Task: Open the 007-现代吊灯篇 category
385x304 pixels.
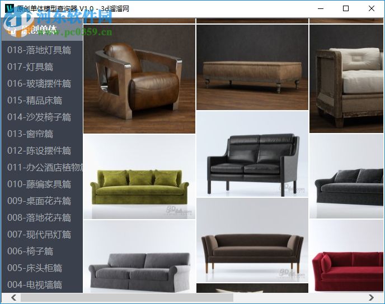Action: (39, 234)
